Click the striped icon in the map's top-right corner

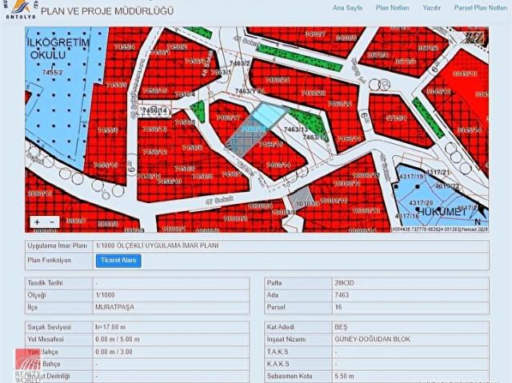[x=474, y=37]
